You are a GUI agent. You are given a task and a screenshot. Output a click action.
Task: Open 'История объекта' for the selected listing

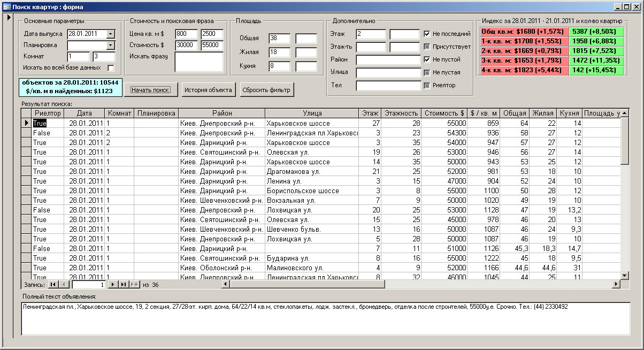pos(208,90)
